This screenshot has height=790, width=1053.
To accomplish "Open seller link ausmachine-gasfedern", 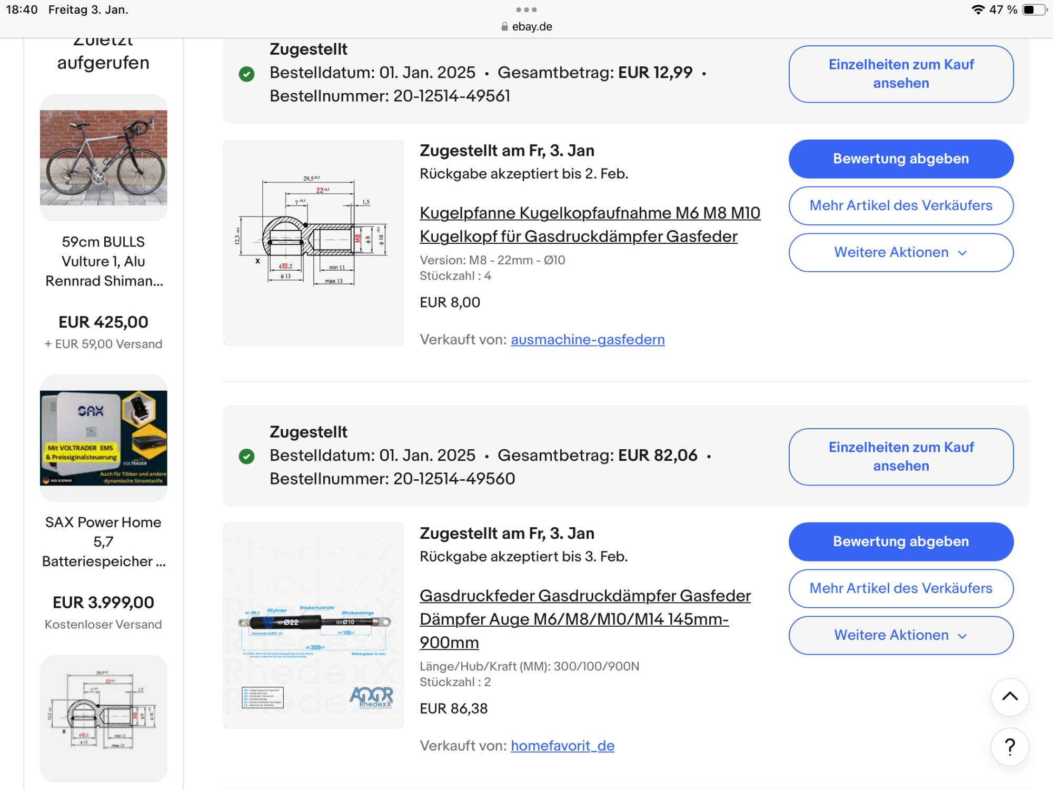I will click(x=588, y=340).
